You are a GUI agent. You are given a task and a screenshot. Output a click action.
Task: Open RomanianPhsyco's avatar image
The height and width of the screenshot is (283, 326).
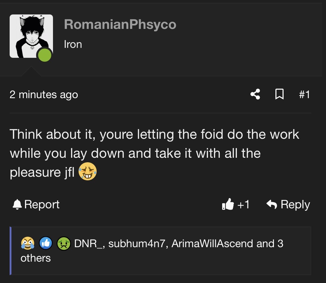click(x=31, y=36)
